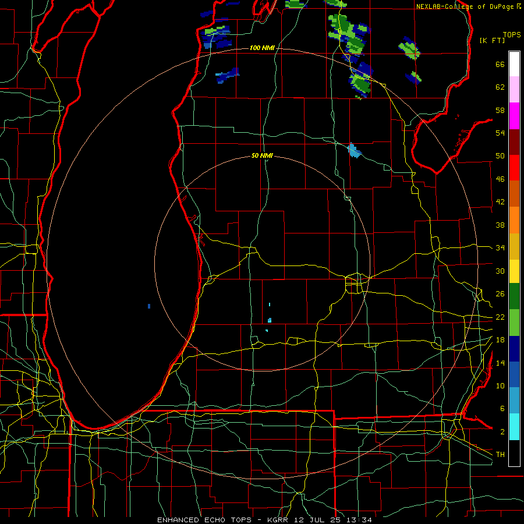This screenshot has height=524, width=524.
Task: Click the small blue echo over Lake Michigan
Action: (x=149, y=306)
